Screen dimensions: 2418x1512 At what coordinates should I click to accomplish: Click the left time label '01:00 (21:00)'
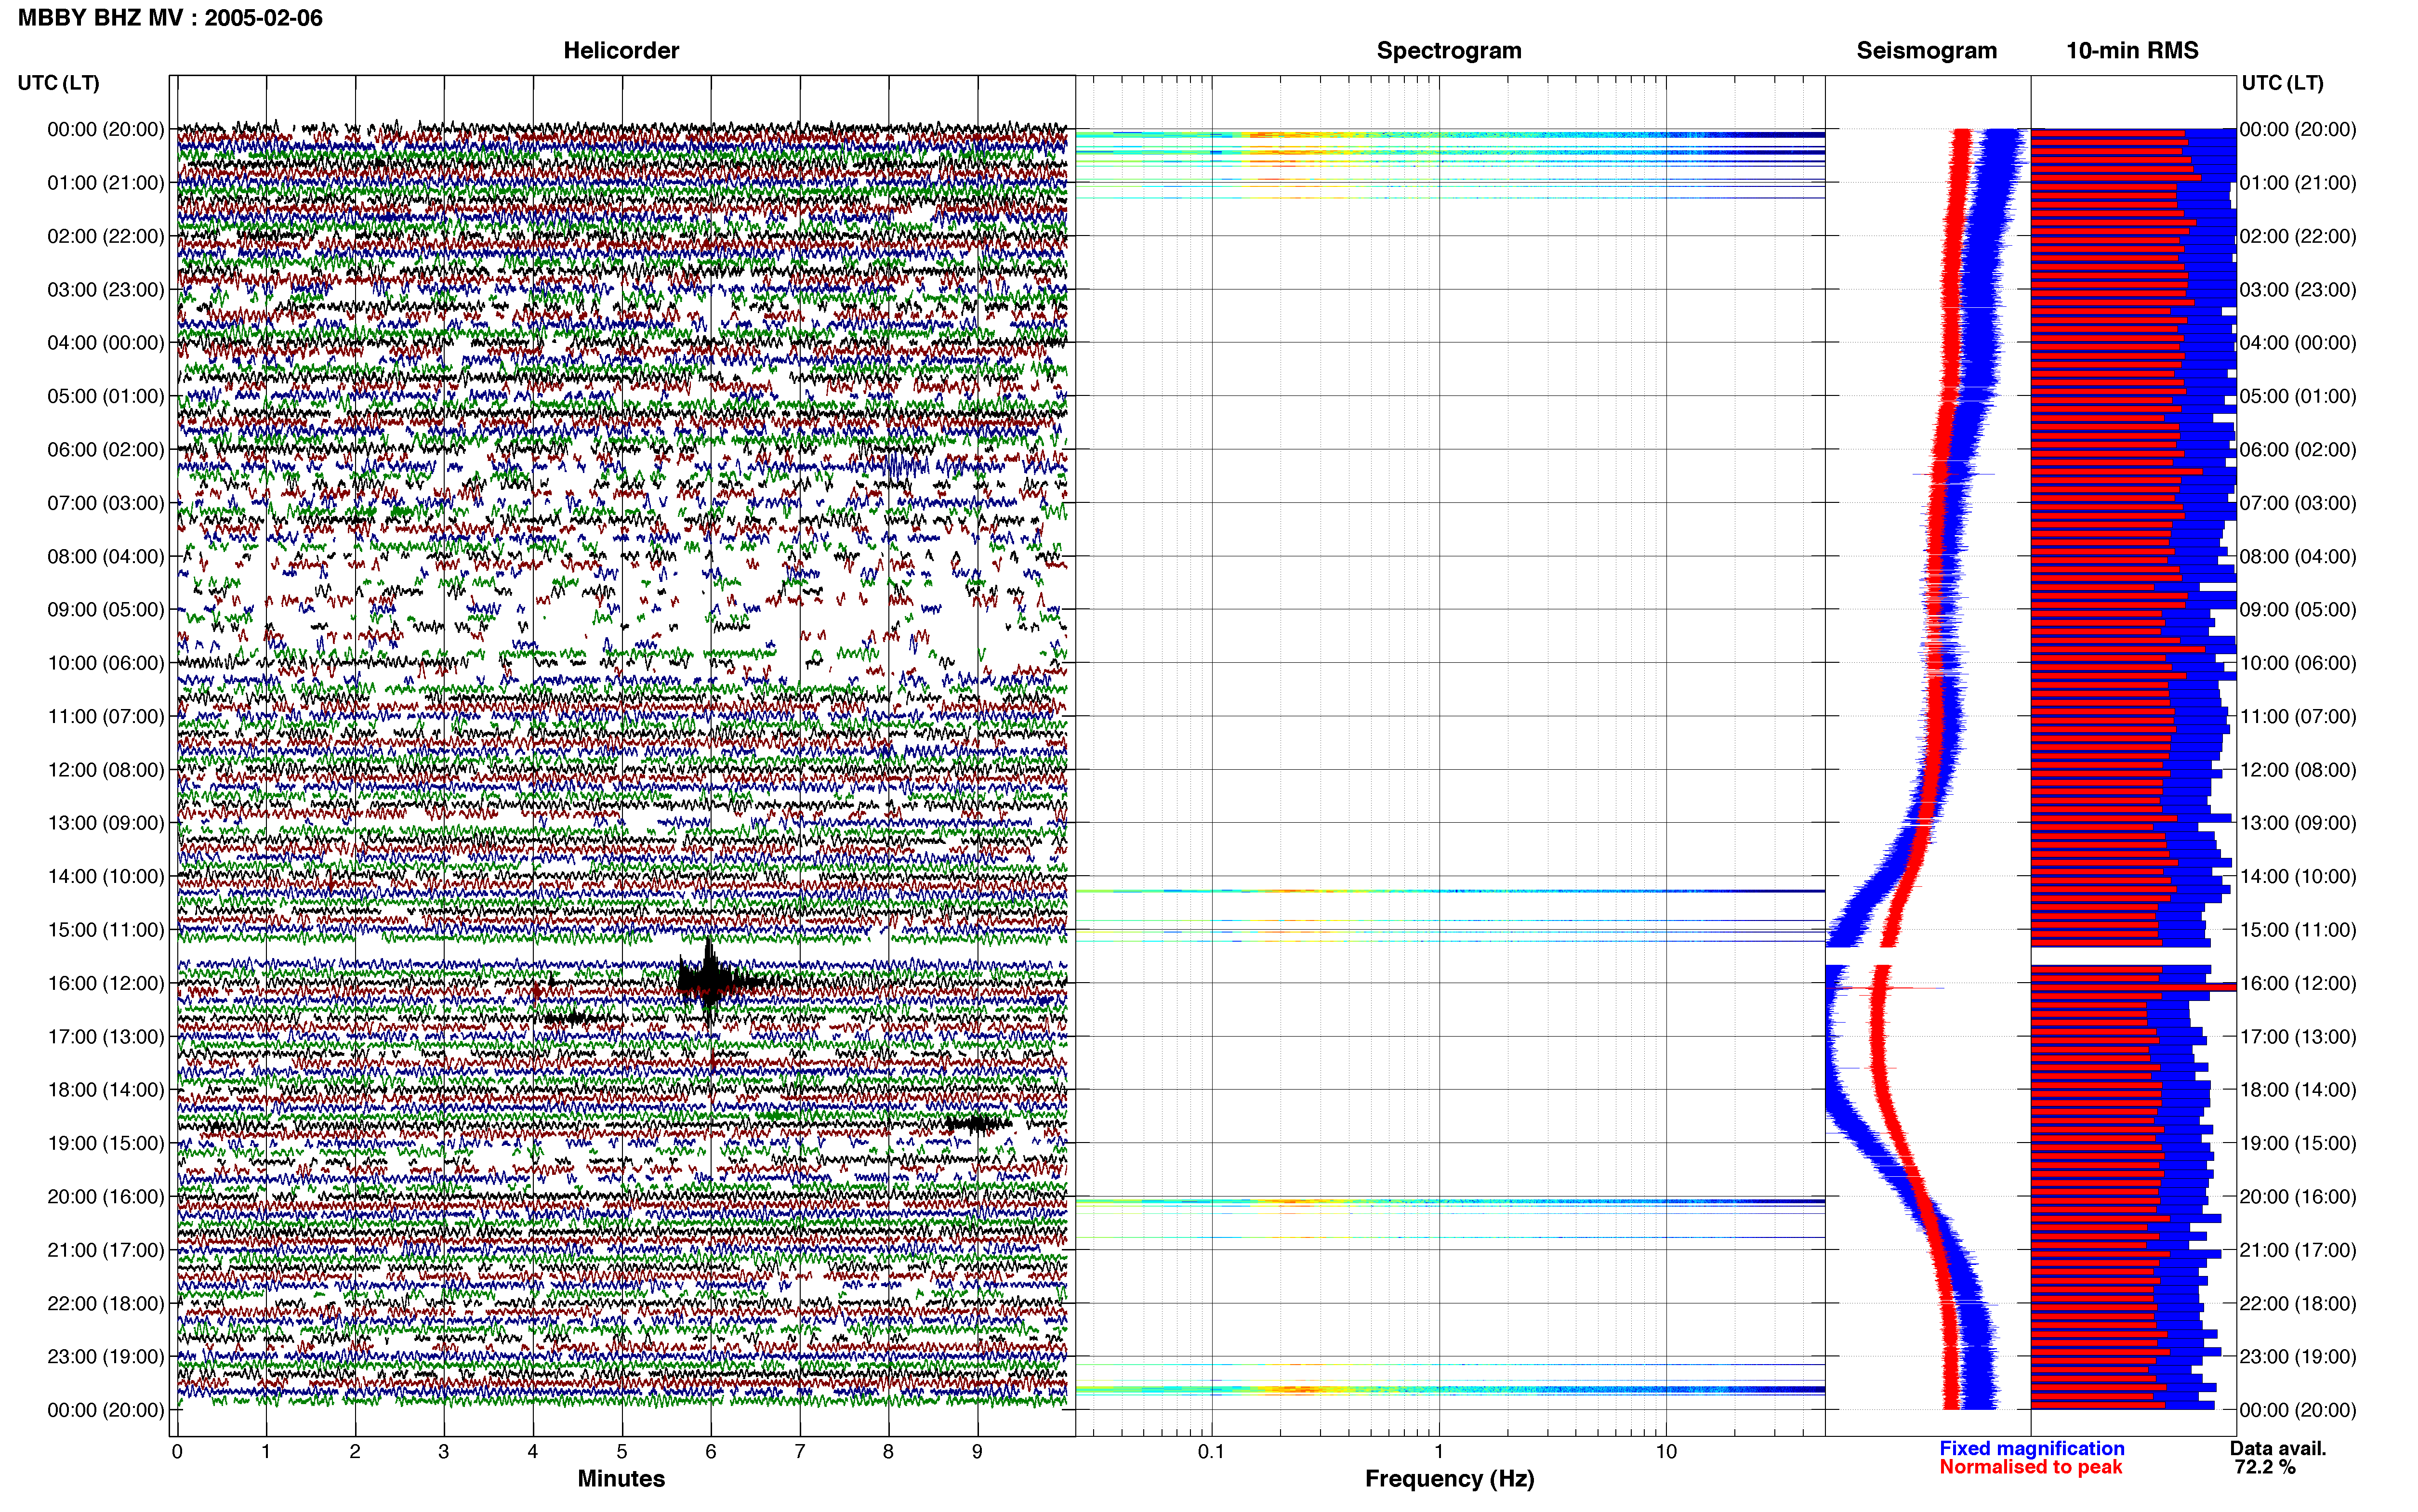point(105,183)
